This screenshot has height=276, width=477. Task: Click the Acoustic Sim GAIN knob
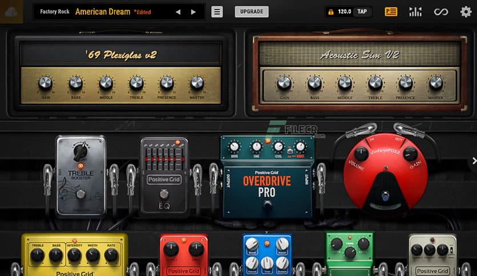pos(284,83)
